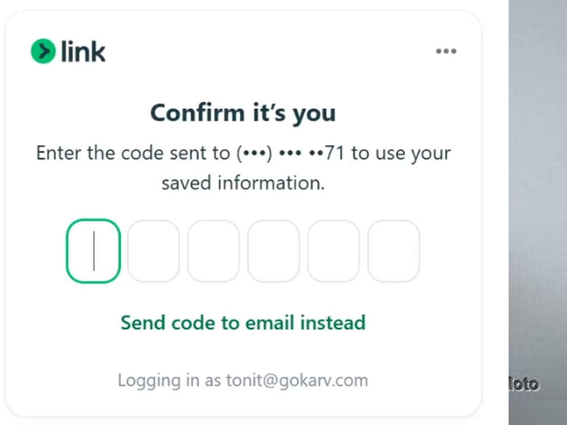Screen dimensions: 567x425
Task: Select the fourth code digit box
Action: point(273,251)
